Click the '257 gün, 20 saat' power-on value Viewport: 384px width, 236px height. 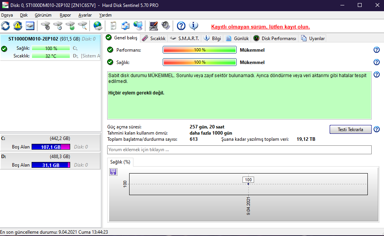click(x=207, y=127)
